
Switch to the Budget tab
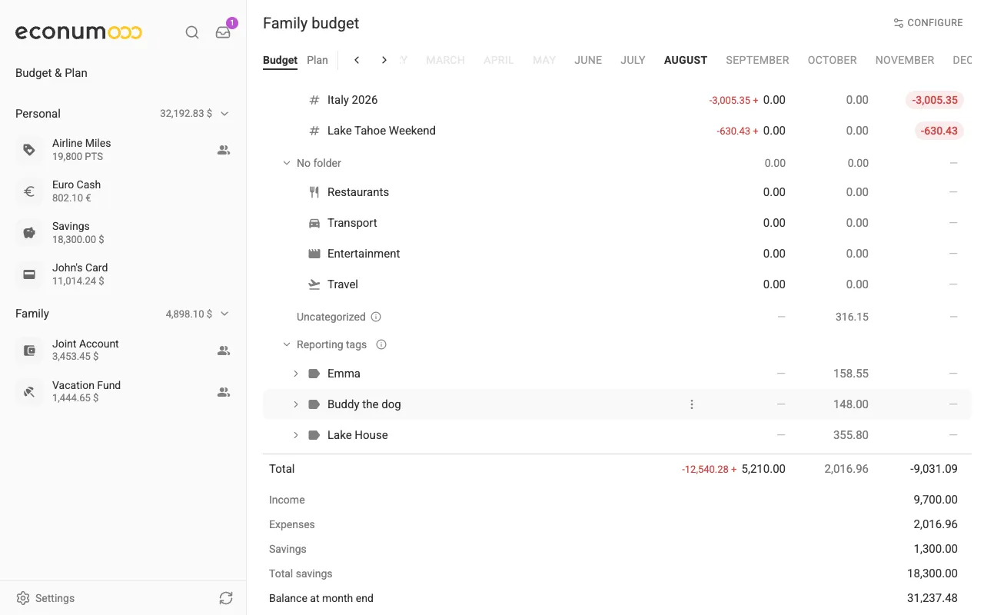point(280,60)
